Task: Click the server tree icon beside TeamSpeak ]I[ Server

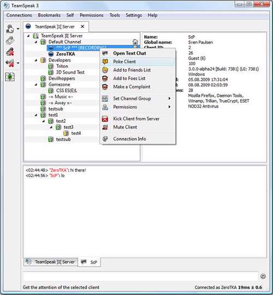Action: [35, 36]
